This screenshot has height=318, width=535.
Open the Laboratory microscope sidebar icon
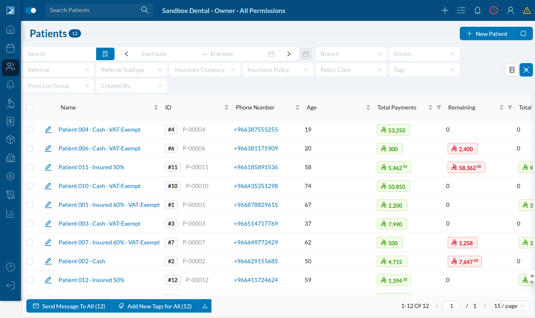10,103
